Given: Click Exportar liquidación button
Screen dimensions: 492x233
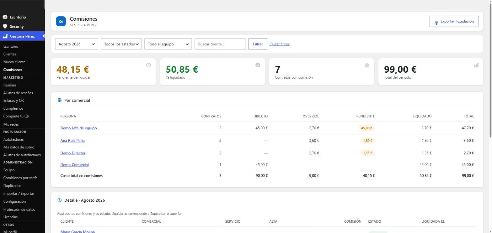Looking at the screenshot, I should tap(454, 21).
